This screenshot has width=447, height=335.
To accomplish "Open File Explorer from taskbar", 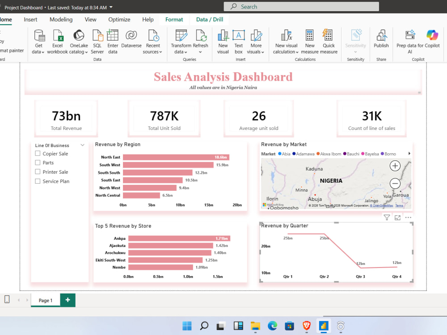I will click(255, 326).
